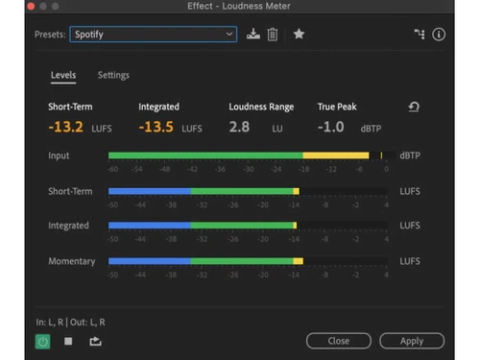Click the export/loop preview icon
This screenshot has height=360, width=480.
click(95, 341)
